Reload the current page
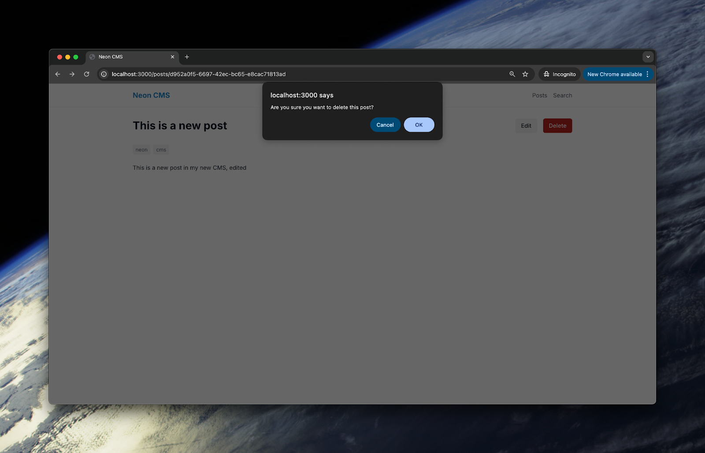The image size is (705, 453). tap(86, 74)
